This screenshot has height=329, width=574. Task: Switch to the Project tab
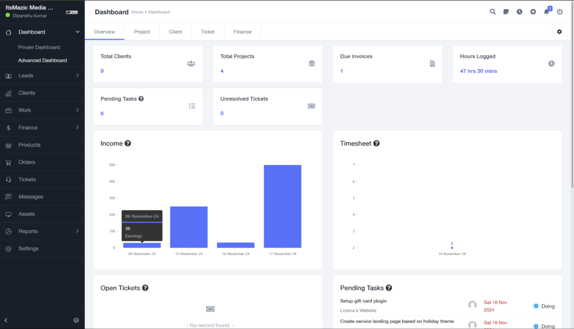click(x=142, y=32)
